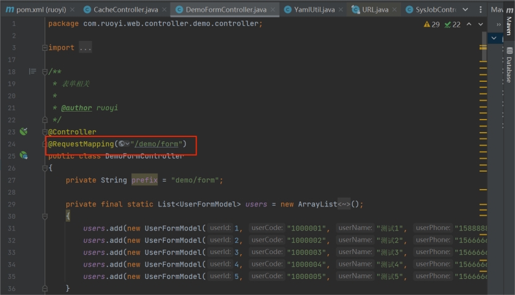The width and height of the screenshot is (515, 295).
Task: Switch to the CacheController.java tab
Action: (x=126, y=9)
